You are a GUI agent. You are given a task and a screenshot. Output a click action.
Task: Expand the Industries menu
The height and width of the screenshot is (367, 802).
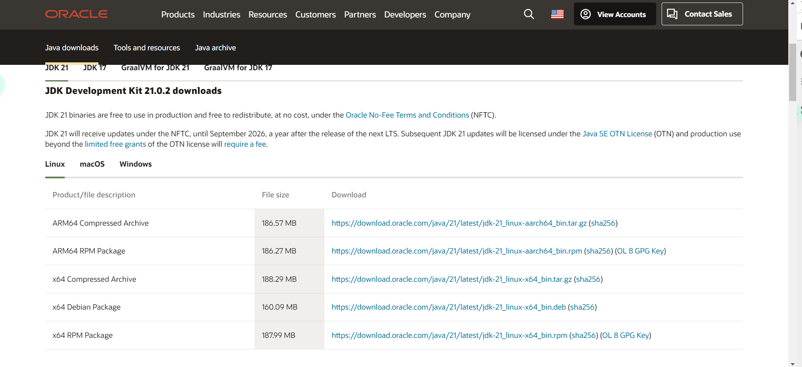pyautogui.click(x=221, y=15)
